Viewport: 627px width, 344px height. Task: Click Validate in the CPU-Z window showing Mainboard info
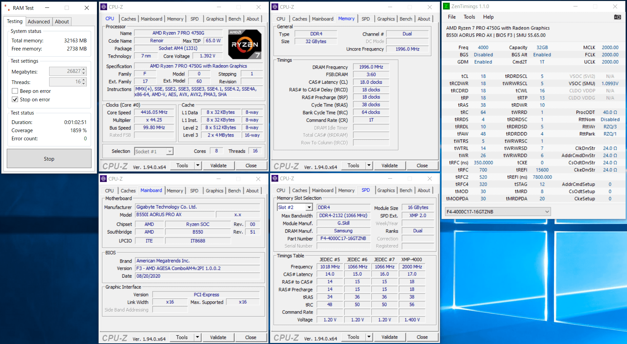[x=218, y=337]
